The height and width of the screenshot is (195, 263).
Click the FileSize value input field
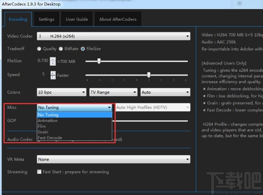(43, 61)
